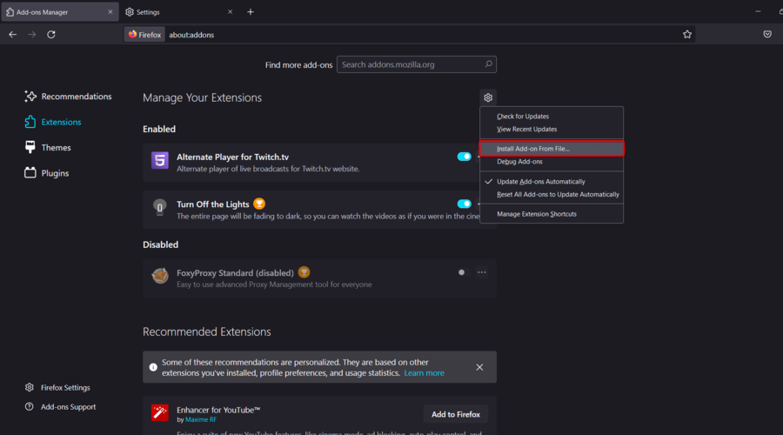Open the Themes sidebar category
This screenshot has height=435, width=783.
click(48, 147)
